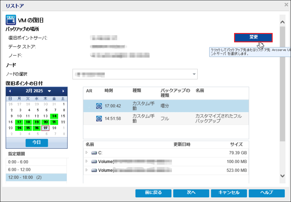This screenshot has width=291, height=202.
Task: Click the 前に戻る button
Action: coord(153,193)
